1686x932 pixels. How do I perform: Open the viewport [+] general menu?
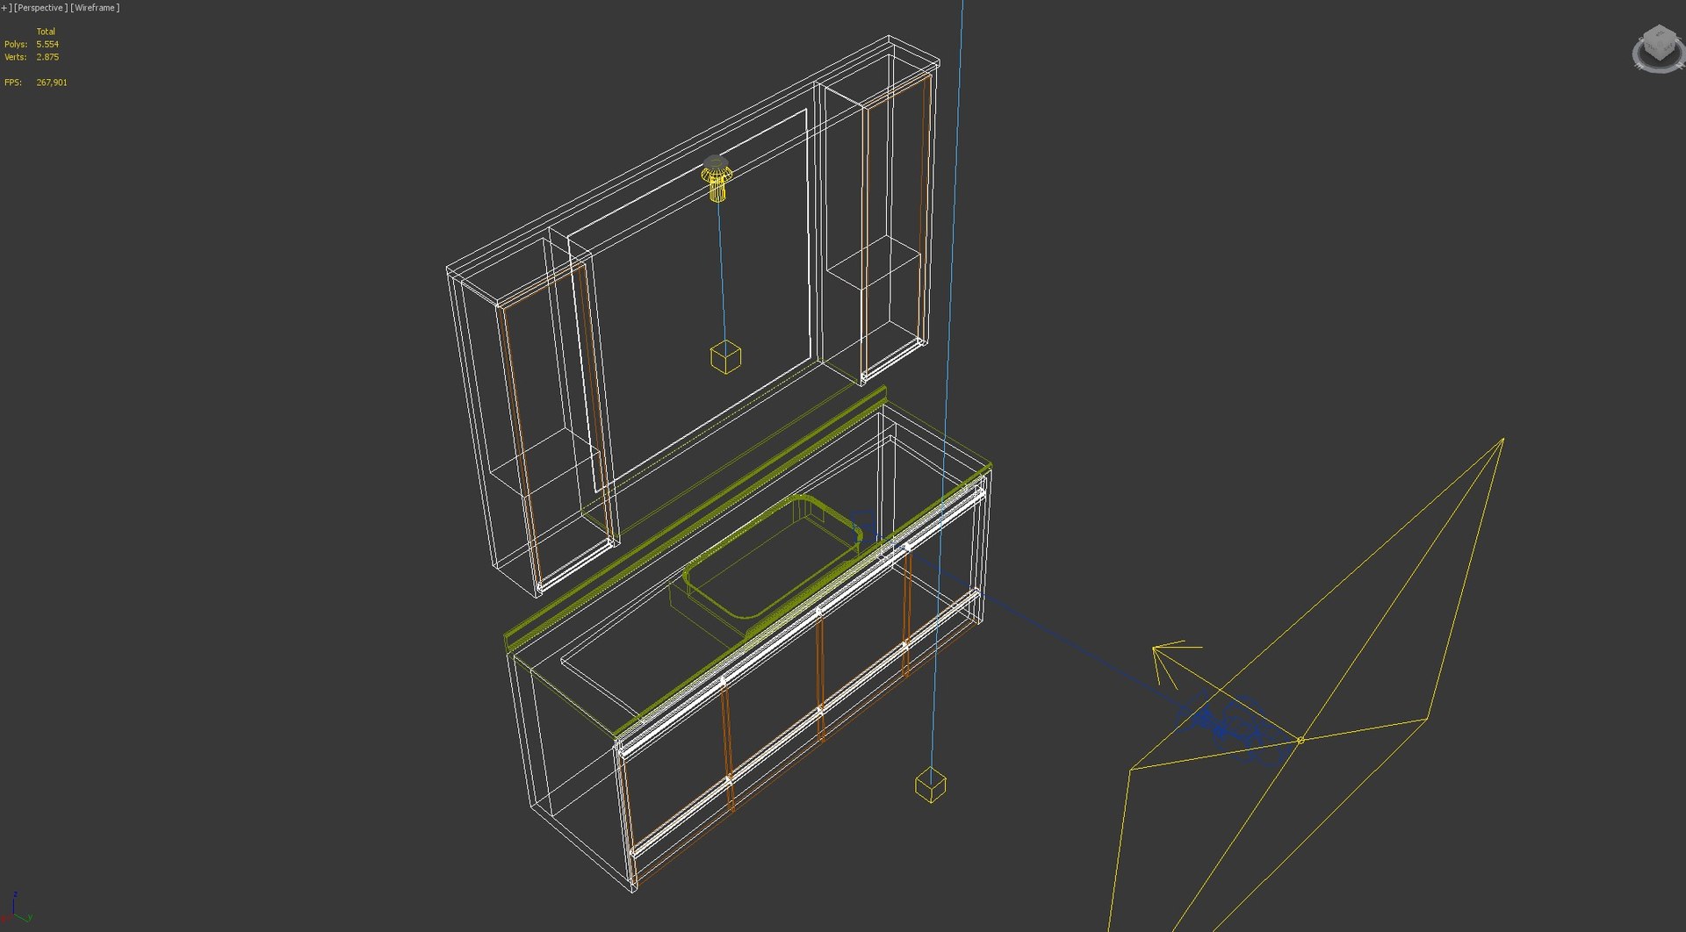tap(6, 8)
